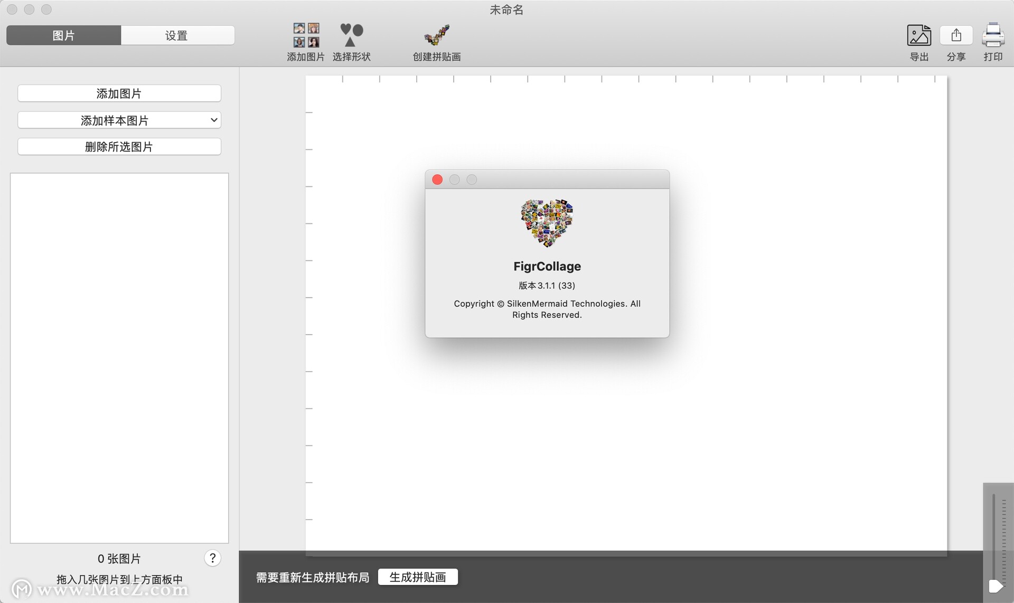
Task: Click the 版本 3.1.1 (33) version text
Action: [x=547, y=286]
